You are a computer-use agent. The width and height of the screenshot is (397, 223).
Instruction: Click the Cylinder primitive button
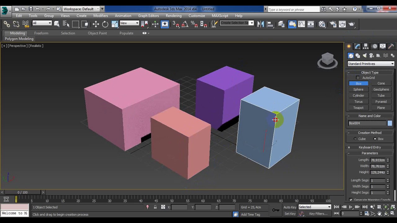tap(358, 96)
